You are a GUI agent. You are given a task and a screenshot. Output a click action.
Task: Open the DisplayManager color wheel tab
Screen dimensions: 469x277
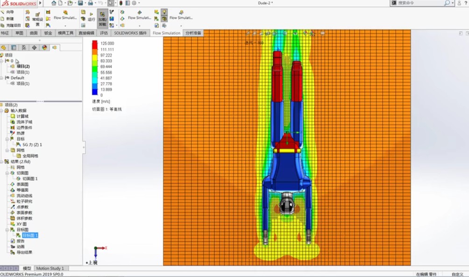(44, 48)
